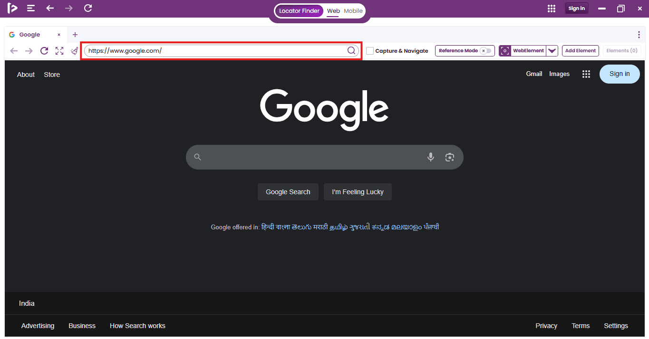Open the Google apps grid icon

click(586, 74)
